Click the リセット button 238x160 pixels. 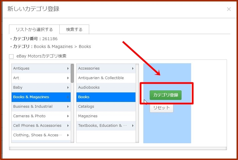(x=162, y=108)
